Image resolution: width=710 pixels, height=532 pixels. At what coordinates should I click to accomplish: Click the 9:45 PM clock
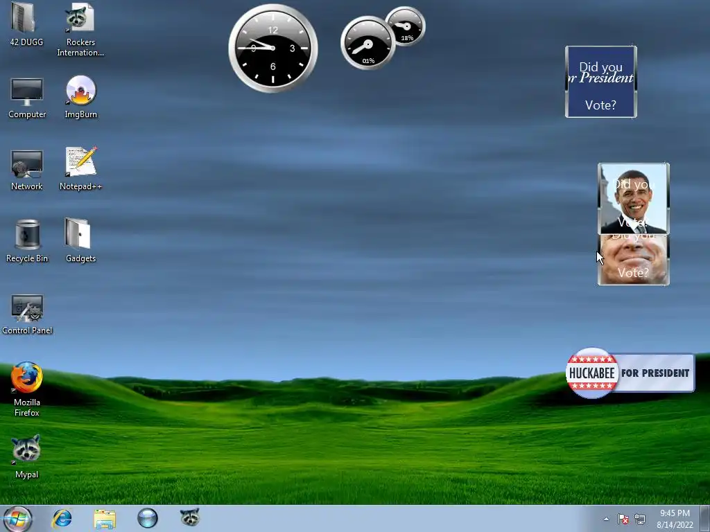[675, 513]
